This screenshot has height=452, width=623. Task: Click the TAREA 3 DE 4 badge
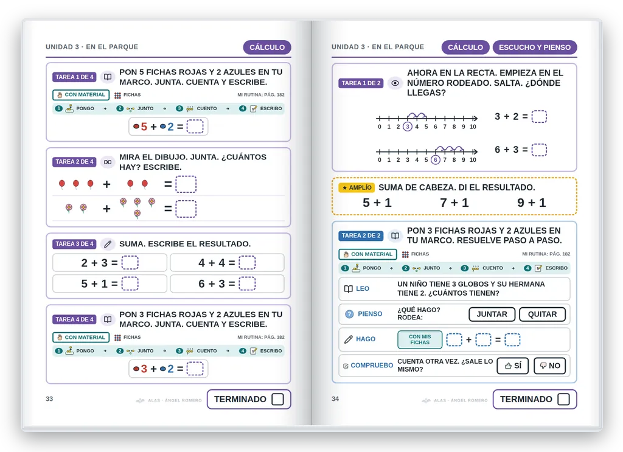pos(74,244)
